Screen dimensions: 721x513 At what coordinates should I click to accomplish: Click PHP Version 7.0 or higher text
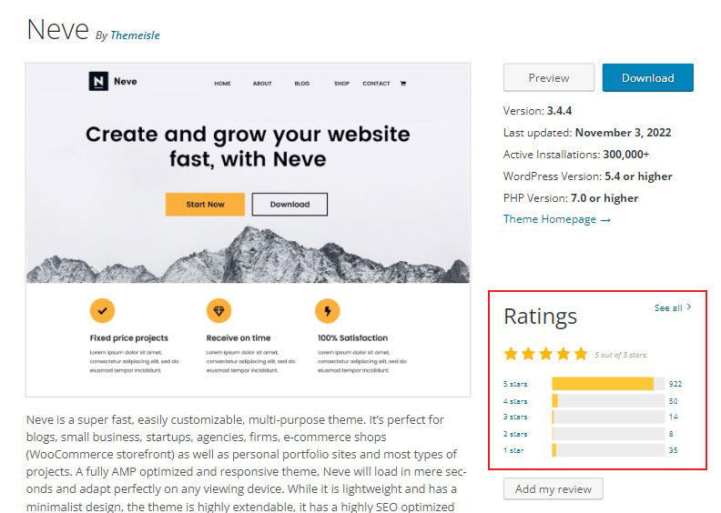571,198
